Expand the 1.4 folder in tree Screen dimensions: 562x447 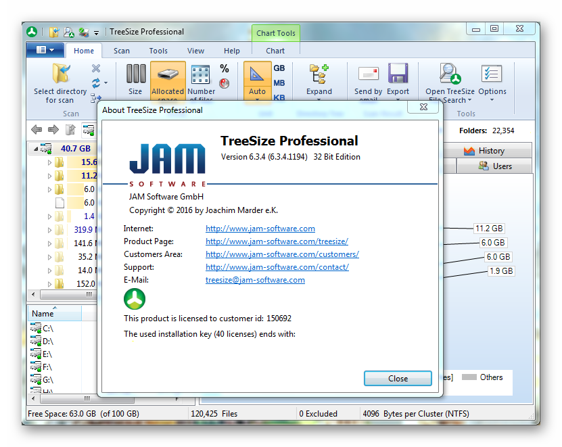[49, 216]
